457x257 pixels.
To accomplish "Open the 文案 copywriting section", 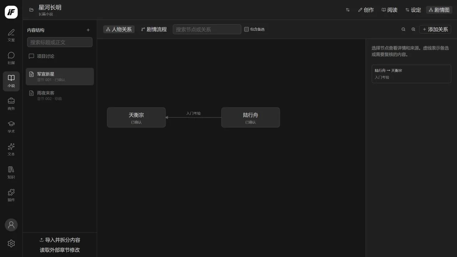I will click(x=11, y=36).
